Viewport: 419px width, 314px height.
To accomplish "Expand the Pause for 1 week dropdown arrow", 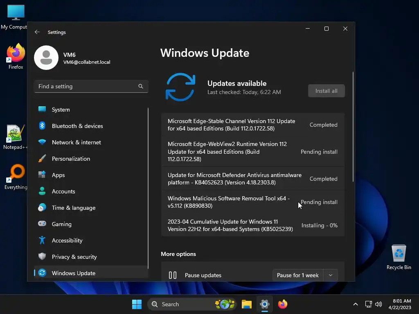I will coord(331,275).
